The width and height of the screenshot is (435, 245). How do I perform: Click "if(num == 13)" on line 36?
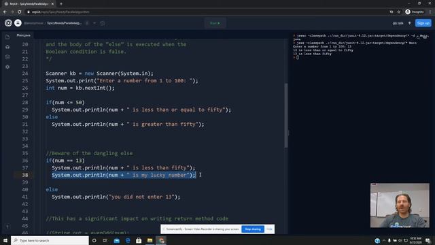65,161
